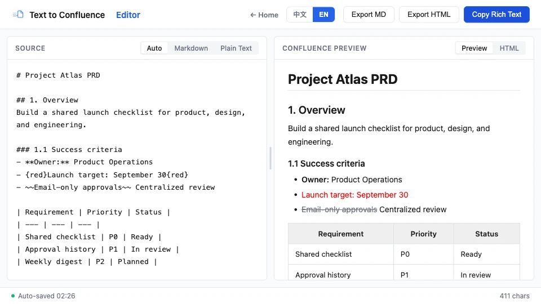541x304 pixels.
Task: Click the Editor label in header
Action: (x=128, y=15)
